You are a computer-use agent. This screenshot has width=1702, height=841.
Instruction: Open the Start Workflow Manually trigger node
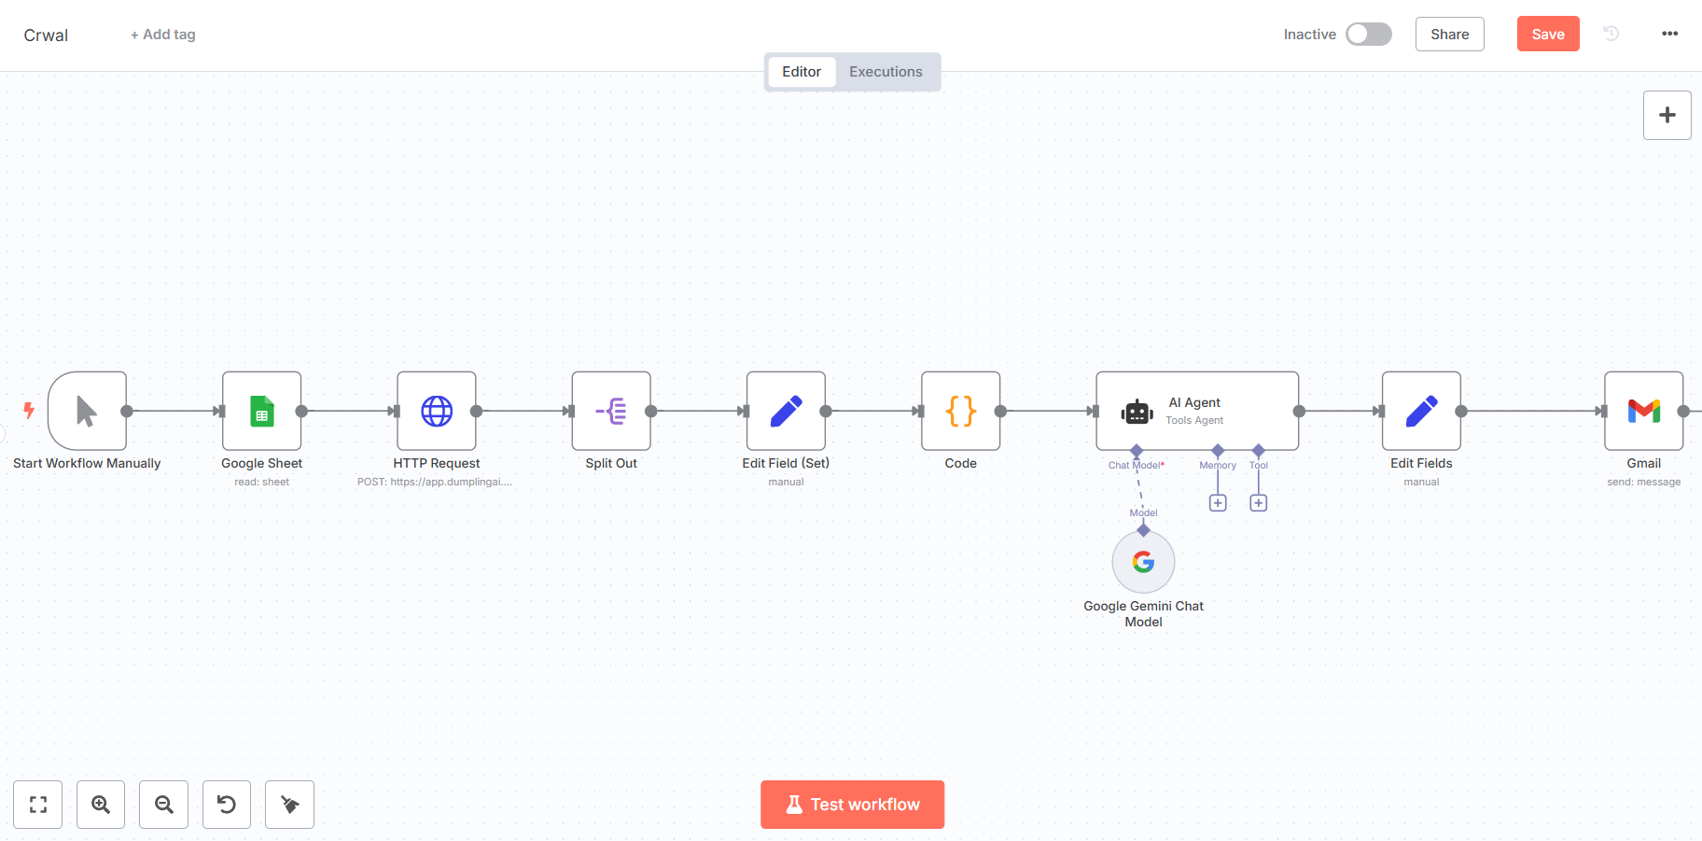[87, 411]
